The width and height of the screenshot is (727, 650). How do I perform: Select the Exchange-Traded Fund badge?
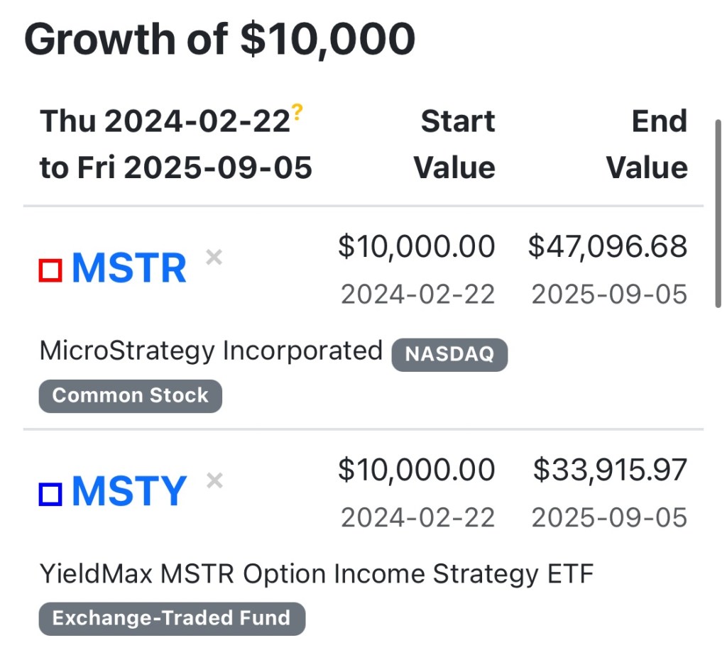click(x=171, y=618)
